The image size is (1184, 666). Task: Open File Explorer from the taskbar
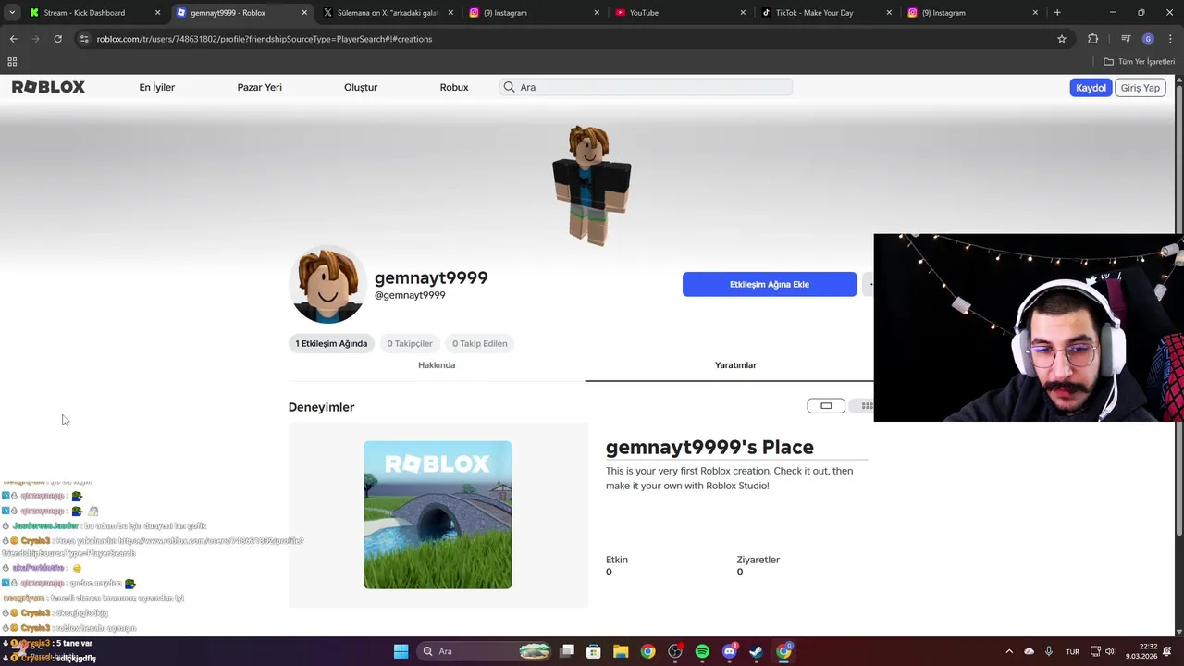[621, 651]
